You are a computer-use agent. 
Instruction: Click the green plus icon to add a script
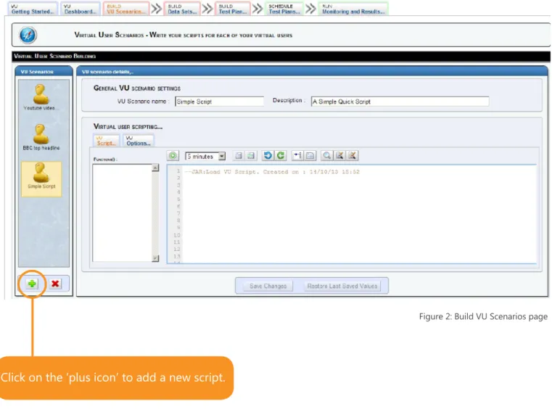32,284
